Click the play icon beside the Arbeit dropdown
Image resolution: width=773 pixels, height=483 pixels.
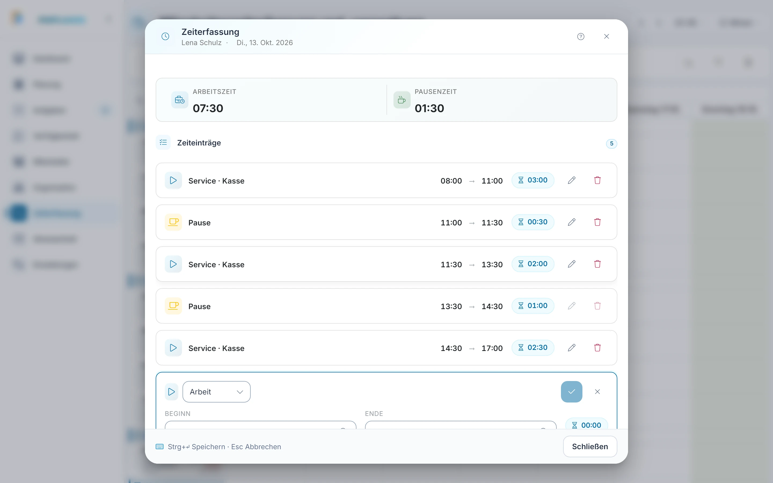(172, 392)
